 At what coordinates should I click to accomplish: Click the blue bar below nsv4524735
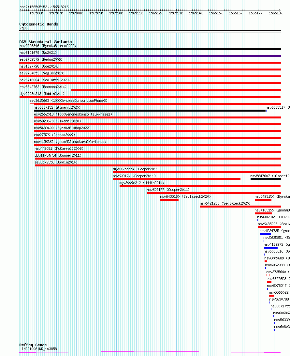[x=265, y=234]
